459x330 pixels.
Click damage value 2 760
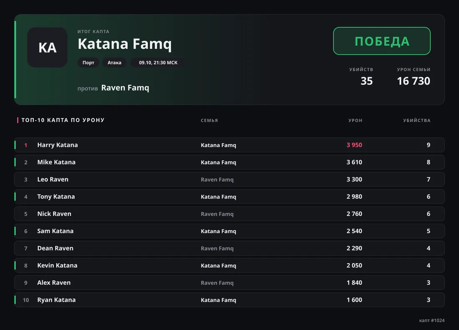pyautogui.click(x=354, y=214)
